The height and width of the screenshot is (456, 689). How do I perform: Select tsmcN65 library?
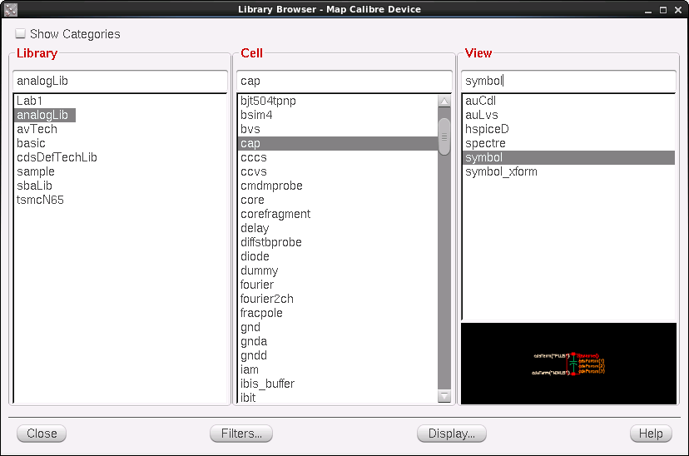pos(40,200)
